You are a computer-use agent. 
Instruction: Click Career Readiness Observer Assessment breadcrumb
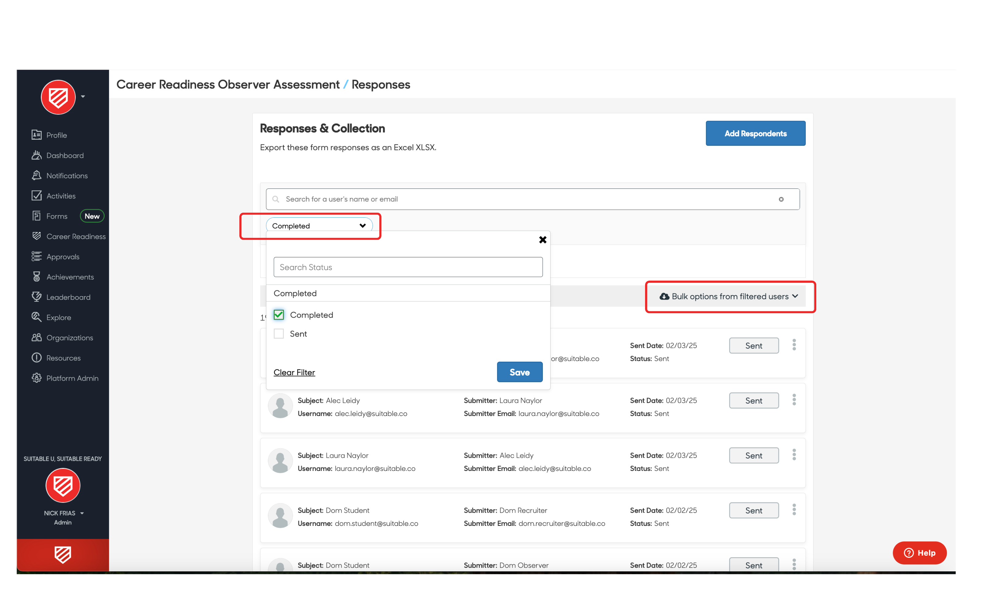(x=228, y=84)
